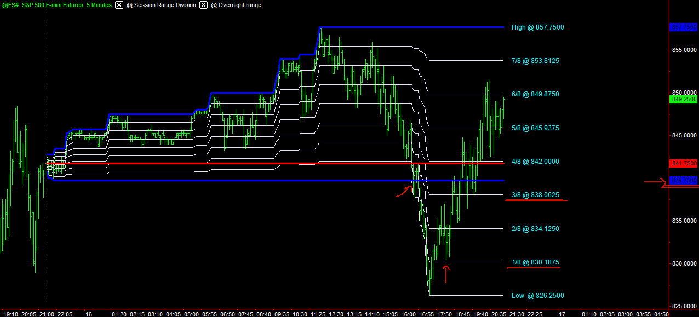This screenshot has height=317, width=699.
Task: Toggle the Session Range Division checkbox
Action: pyautogui.click(x=119, y=5)
